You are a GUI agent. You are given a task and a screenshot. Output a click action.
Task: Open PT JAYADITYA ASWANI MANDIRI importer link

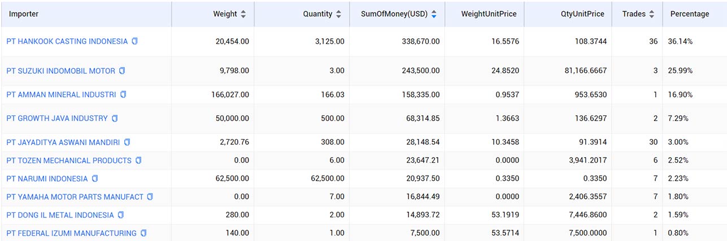(x=63, y=142)
